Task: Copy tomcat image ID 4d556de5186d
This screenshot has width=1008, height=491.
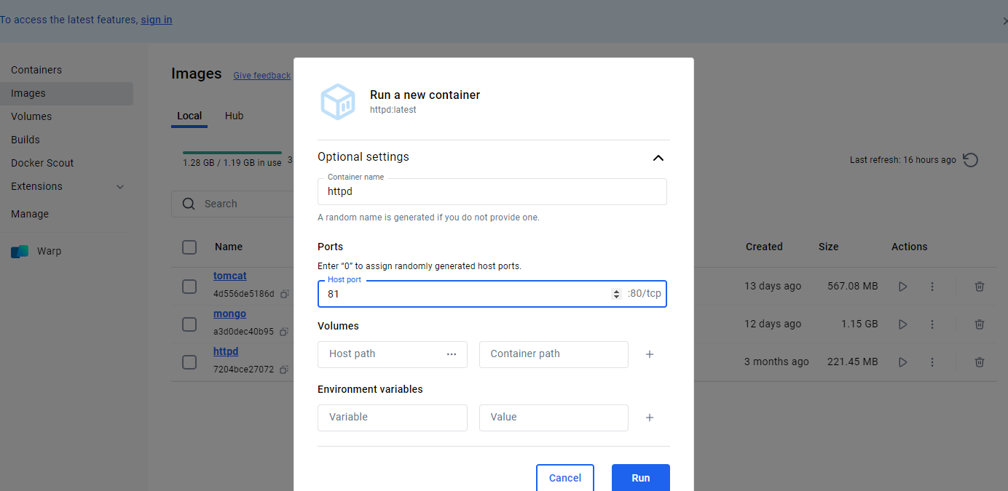Action: tap(285, 294)
